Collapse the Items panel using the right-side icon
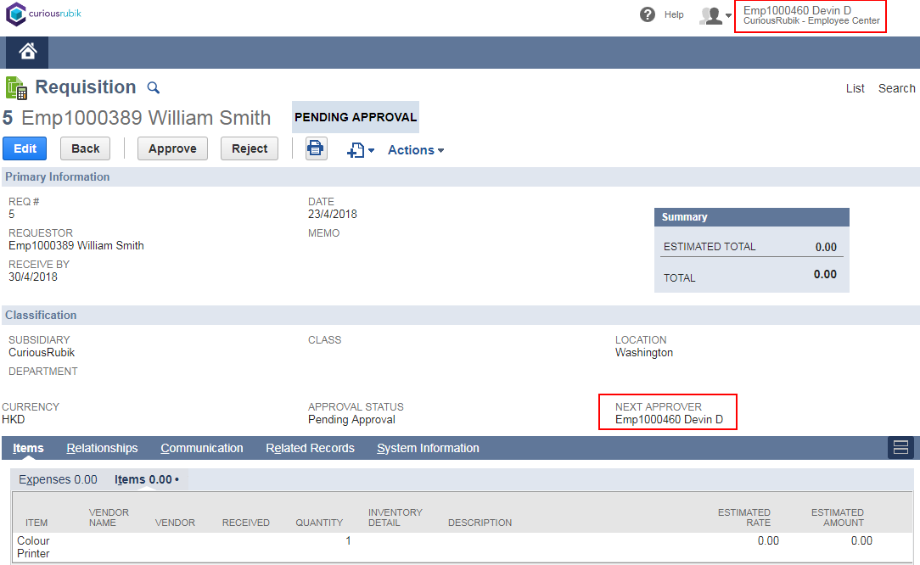The image size is (920, 565). (x=900, y=447)
